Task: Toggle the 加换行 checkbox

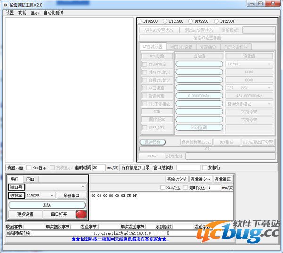Action: pos(204,167)
